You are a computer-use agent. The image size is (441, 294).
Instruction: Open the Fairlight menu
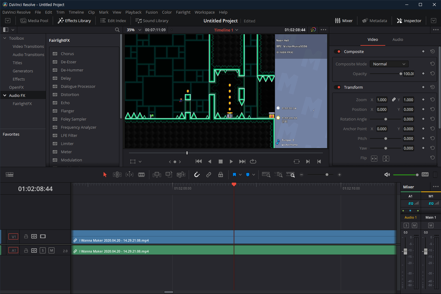[x=183, y=12]
